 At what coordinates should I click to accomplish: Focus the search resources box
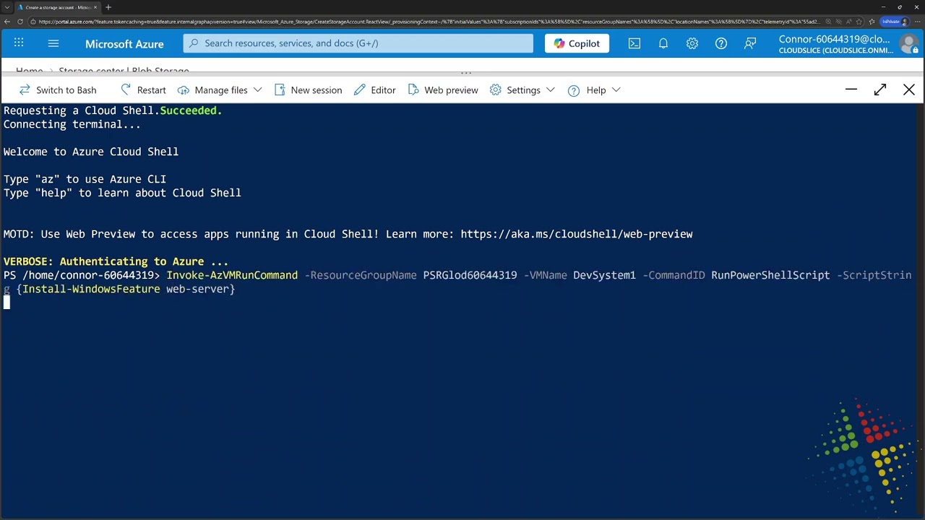[358, 43]
